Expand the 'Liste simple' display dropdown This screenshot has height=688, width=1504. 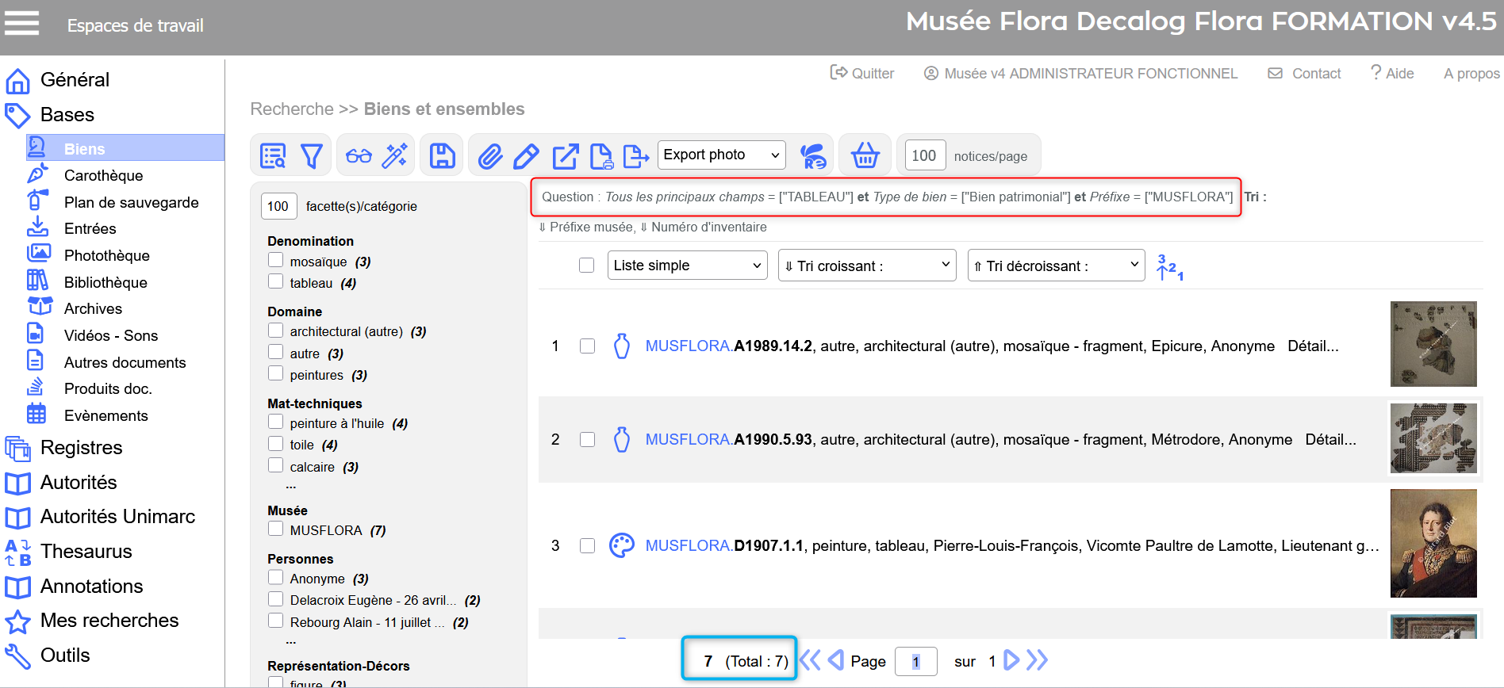(687, 266)
